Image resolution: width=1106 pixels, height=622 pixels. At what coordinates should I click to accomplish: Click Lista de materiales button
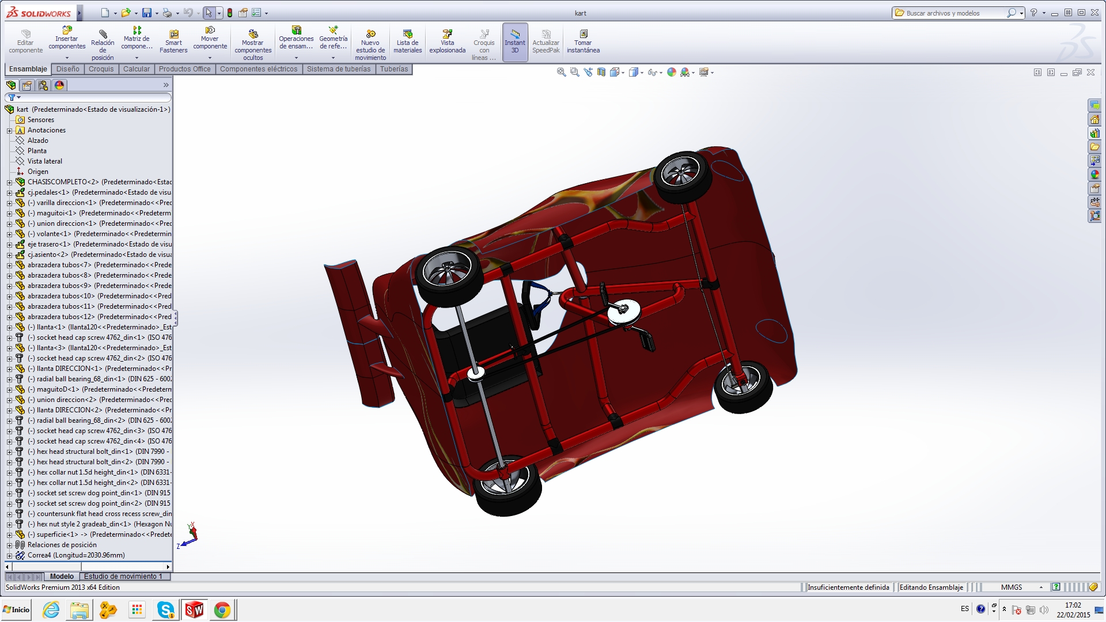[407, 42]
